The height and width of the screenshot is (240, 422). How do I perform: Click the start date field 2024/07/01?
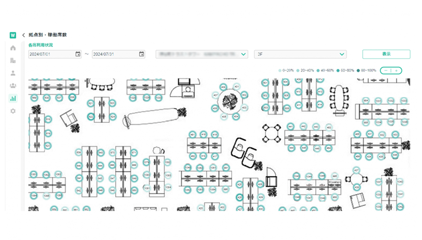50,54
